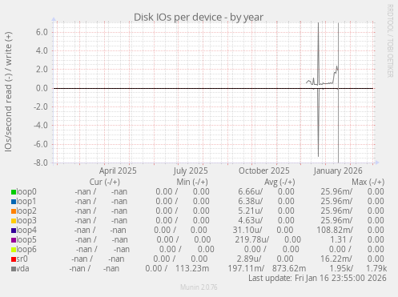
Task: Click the vda legend label
Action: pos(22,268)
